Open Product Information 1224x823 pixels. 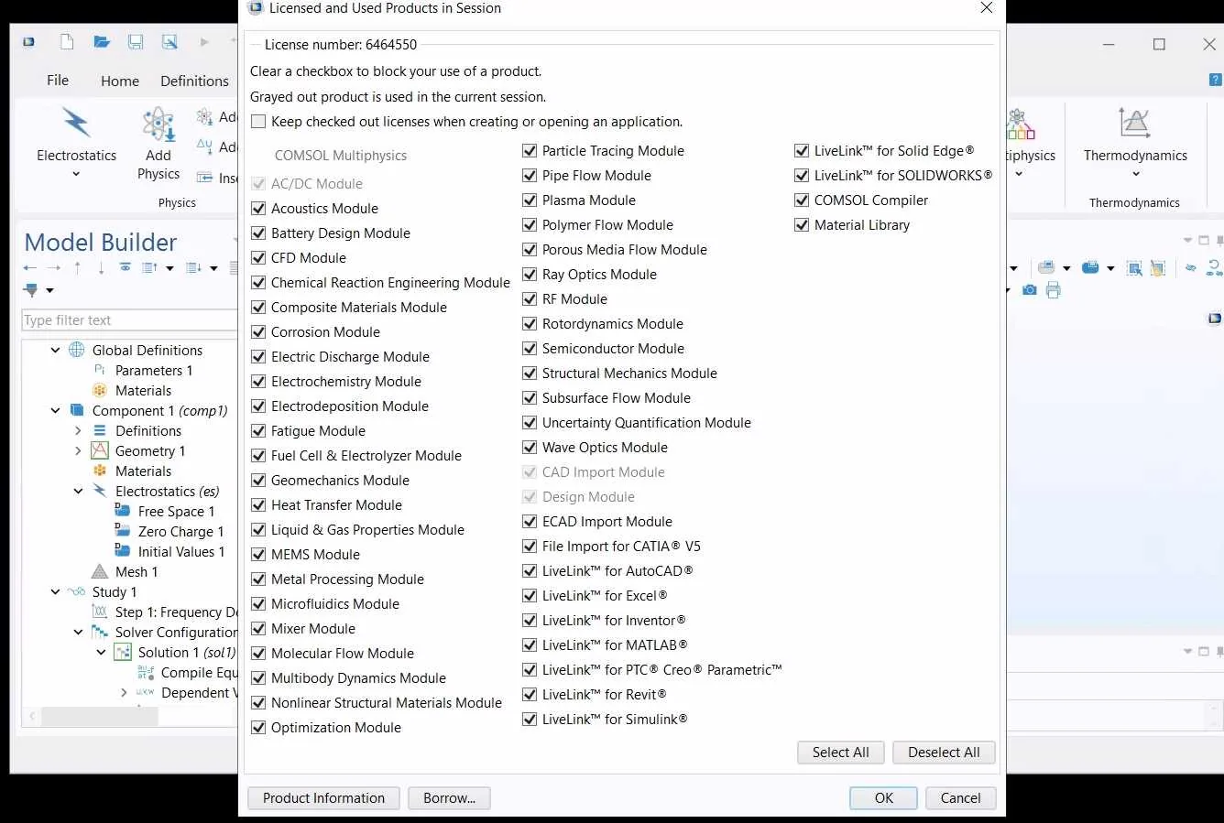(323, 798)
